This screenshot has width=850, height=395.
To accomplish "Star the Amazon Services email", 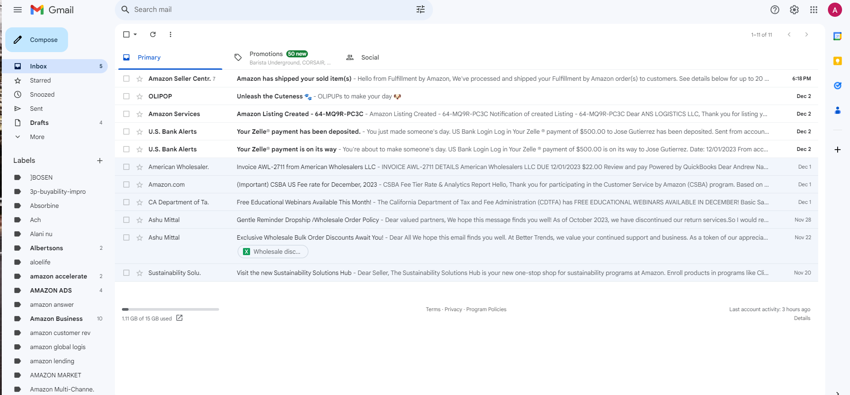I will pos(140,114).
